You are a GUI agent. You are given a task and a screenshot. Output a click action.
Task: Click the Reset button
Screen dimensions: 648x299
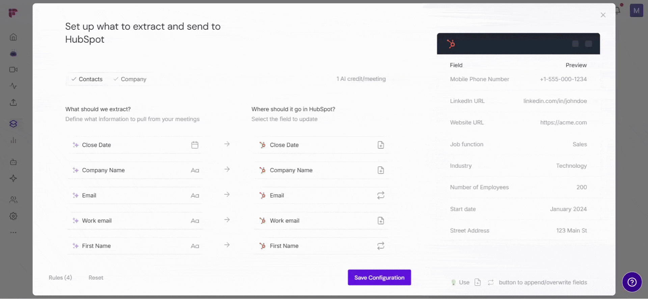pyautogui.click(x=96, y=278)
